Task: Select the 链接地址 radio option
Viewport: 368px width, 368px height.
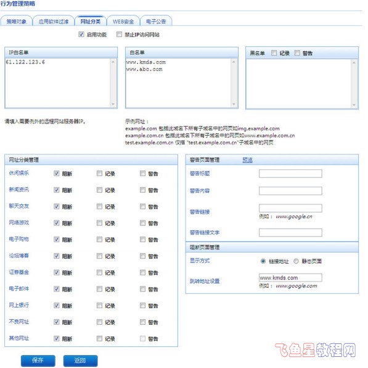Action: pos(263,261)
